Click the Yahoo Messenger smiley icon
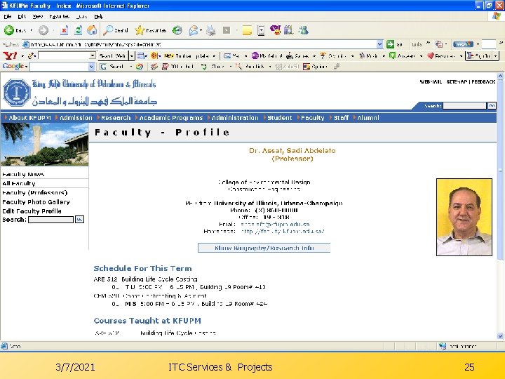Screen dimensions: 505x379 (x=275, y=30)
